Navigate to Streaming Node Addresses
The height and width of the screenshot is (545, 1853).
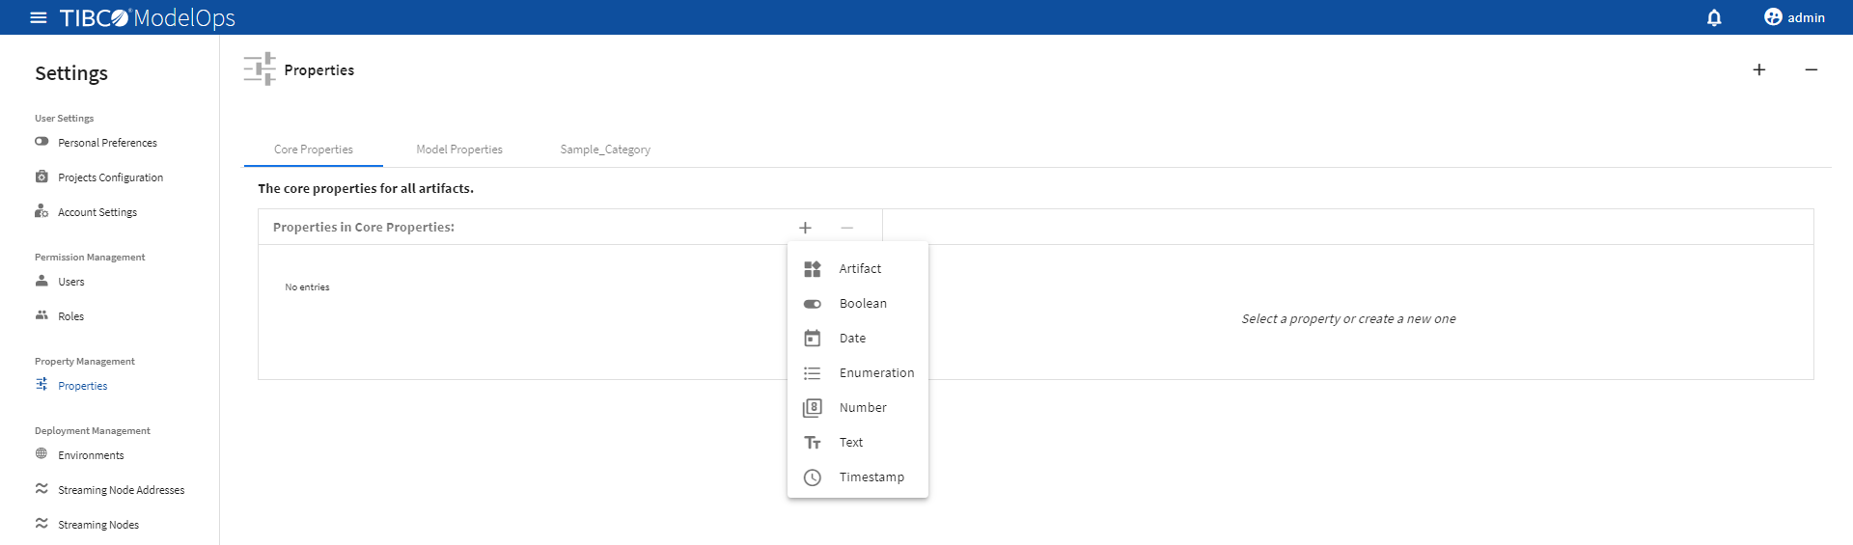click(121, 490)
